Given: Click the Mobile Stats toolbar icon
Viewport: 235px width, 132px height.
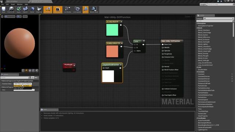Looking at the screenshot, I should pyautogui.click(x=94, y=10).
